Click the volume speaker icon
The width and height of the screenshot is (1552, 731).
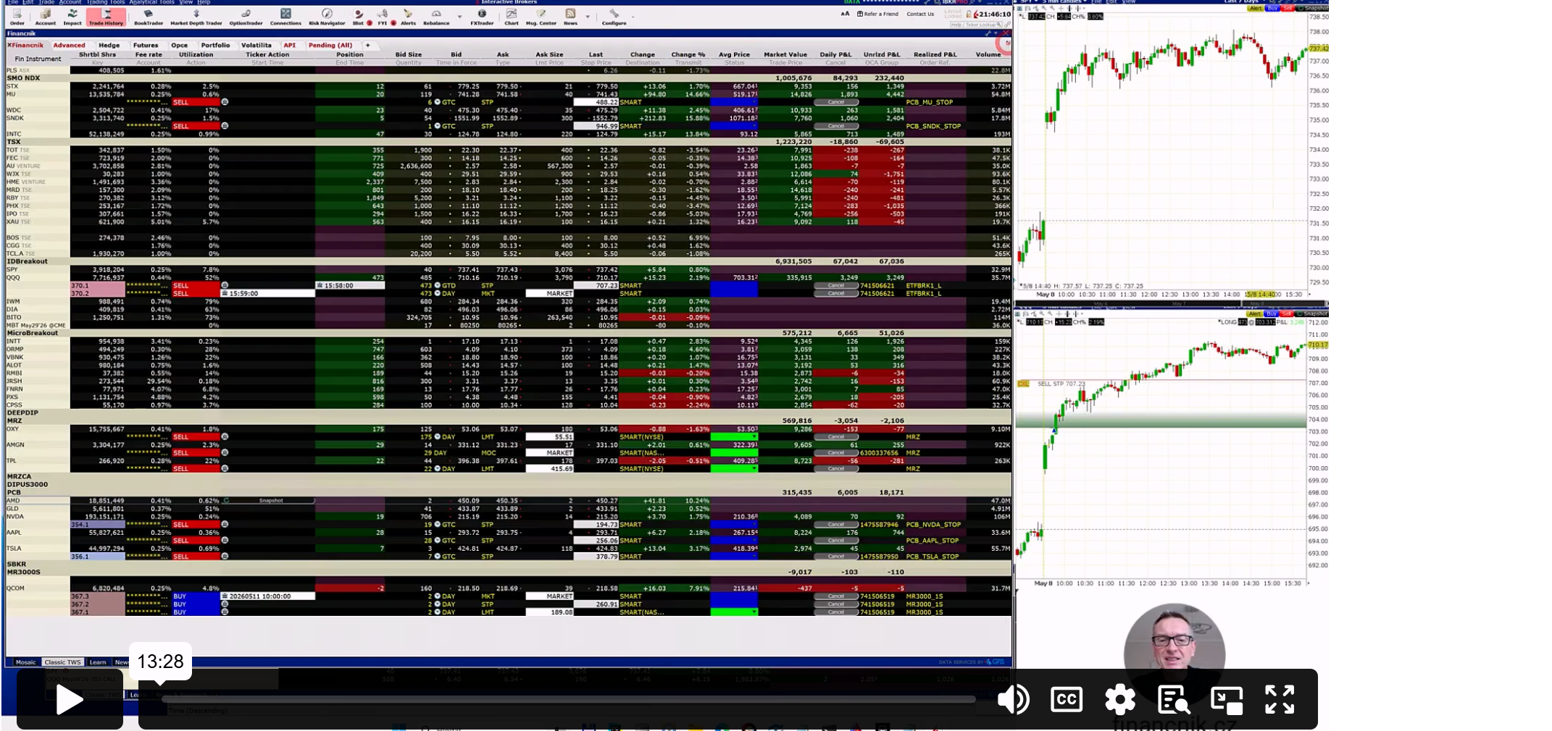1013,699
